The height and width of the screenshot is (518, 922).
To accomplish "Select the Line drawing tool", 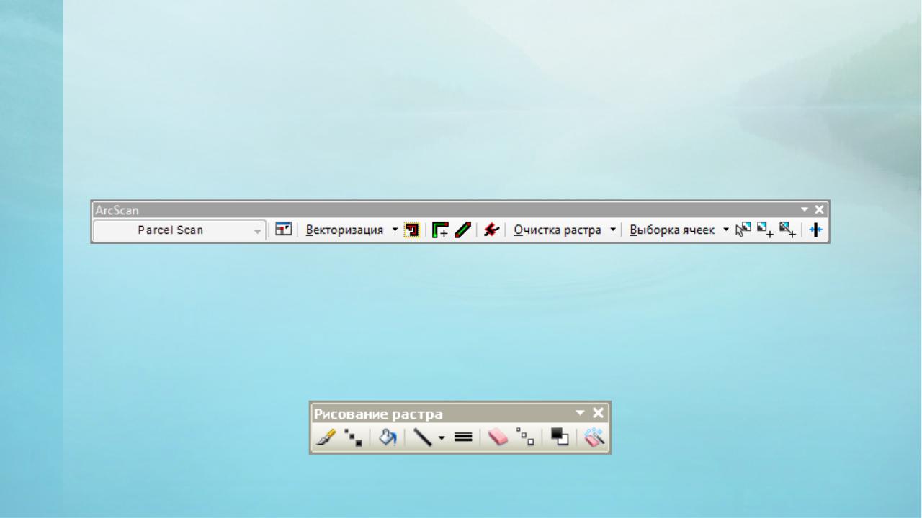I will 422,437.
